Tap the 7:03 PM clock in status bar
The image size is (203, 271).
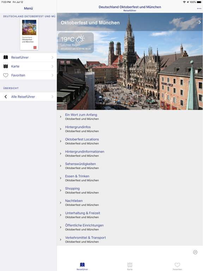(x=6, y=2)
